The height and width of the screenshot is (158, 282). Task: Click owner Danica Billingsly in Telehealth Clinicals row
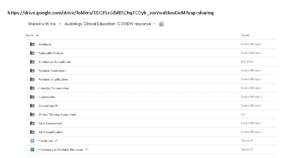pyautogui.click(x=251, y=53)
